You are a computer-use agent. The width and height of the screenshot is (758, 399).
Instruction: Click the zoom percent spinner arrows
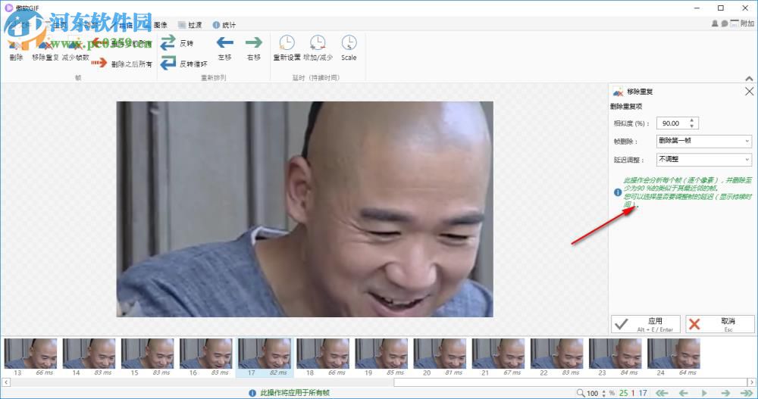(604, 393)
